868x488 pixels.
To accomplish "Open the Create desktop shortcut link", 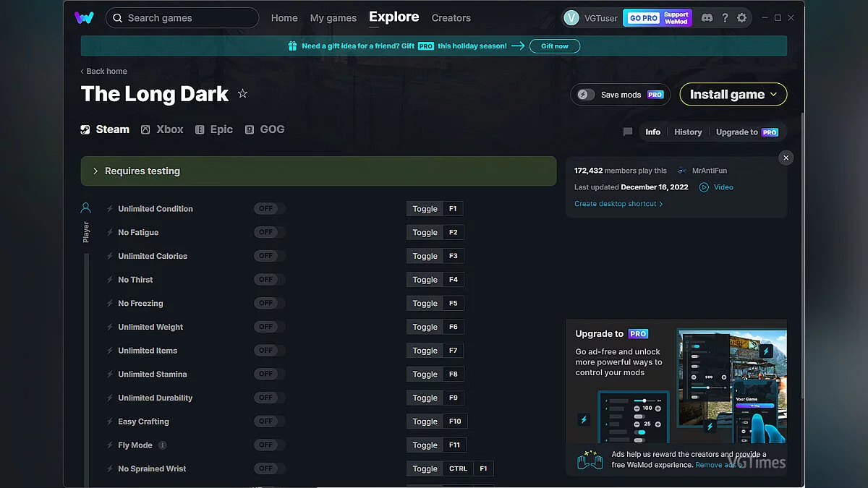I will tap(616, 203).
